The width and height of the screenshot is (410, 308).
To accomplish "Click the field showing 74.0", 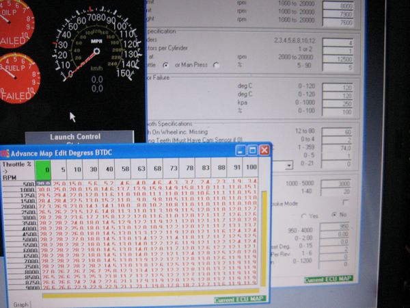I will click(x=336, y=149).
